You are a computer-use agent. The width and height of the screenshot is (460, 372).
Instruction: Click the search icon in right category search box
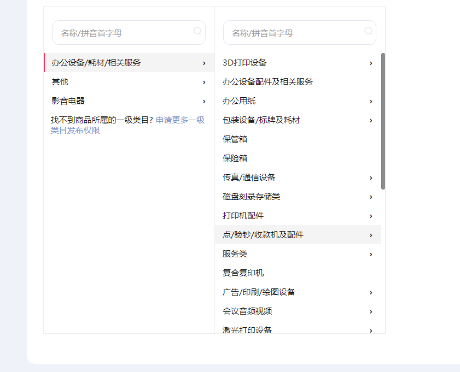368,31
